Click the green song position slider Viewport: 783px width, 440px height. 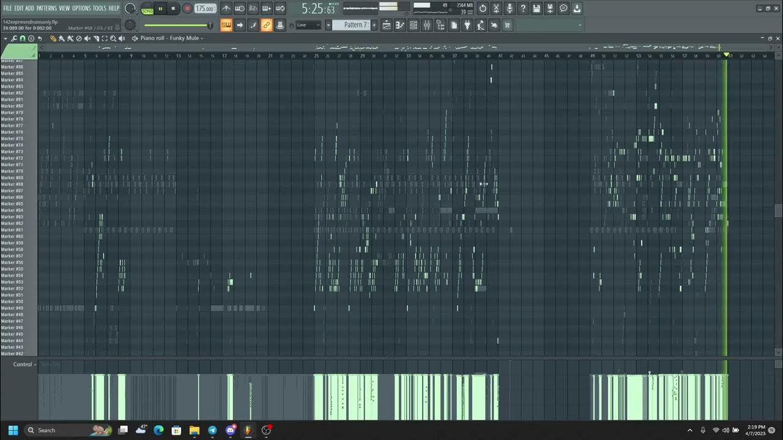(178, 25)
